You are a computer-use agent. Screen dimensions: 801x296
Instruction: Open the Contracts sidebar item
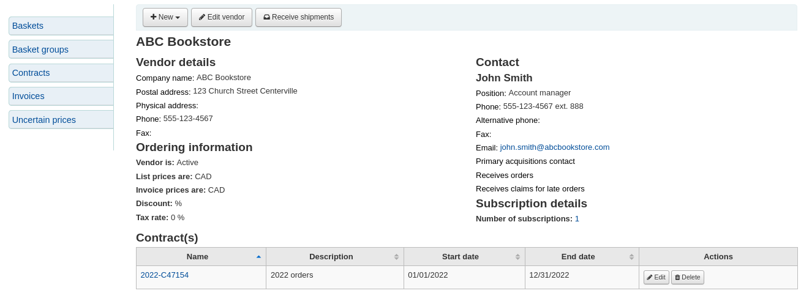(61, 73)
